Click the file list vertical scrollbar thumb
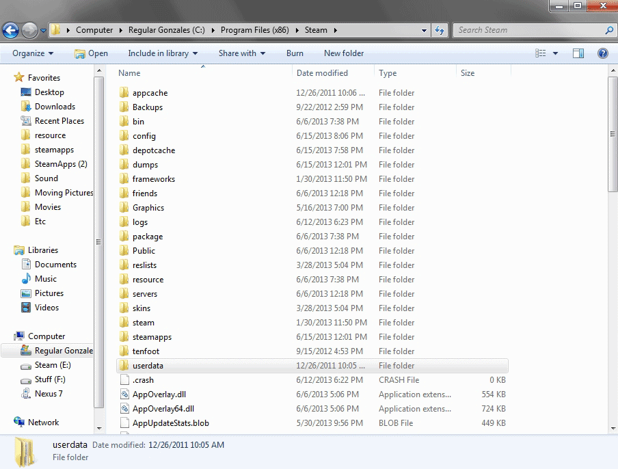The image size is (618, 469). [x=613, y=134]
